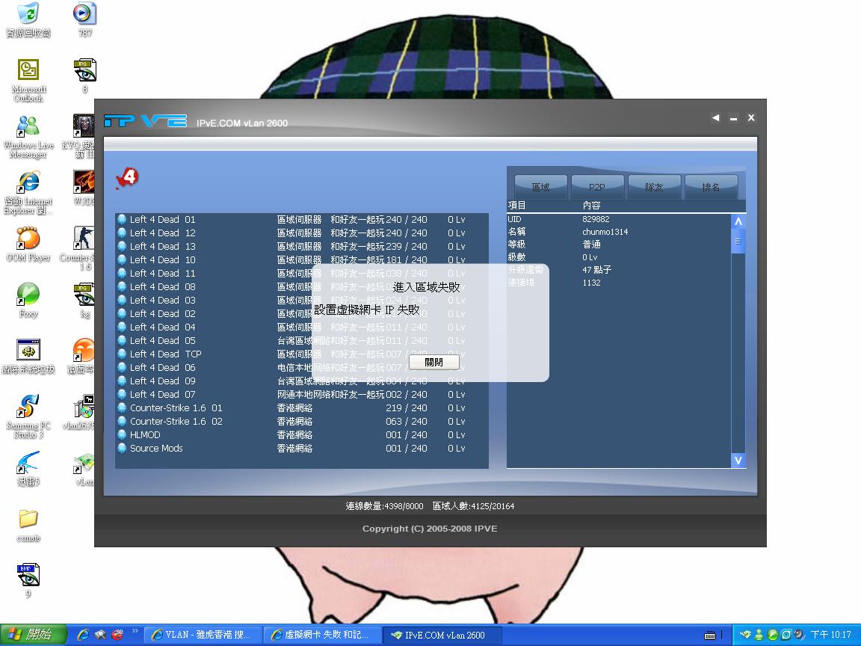The height and width of the screenshot is (646, 861).
Task: Switch to the P2P tab
Action: (x=597, y=187)
